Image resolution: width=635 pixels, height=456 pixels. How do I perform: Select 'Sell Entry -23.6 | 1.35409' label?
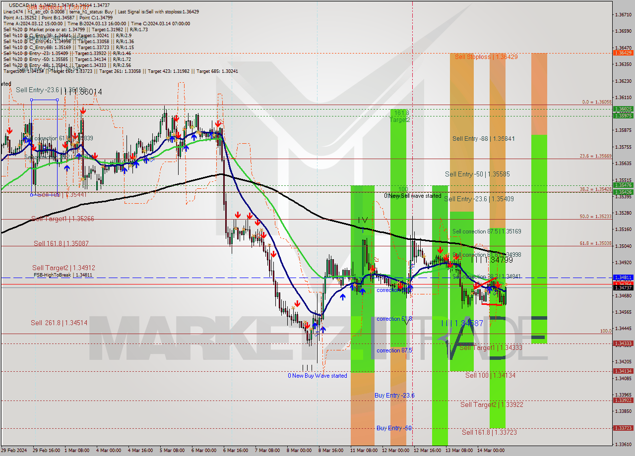pyautogui.click(x=479, y=199)
